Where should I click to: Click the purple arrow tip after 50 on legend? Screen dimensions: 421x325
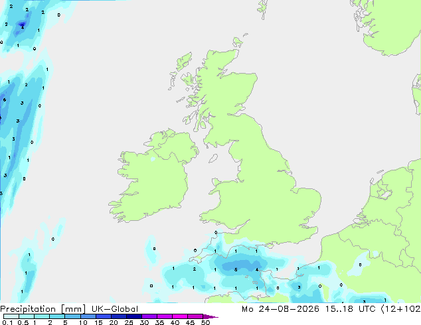click(210, 316)
